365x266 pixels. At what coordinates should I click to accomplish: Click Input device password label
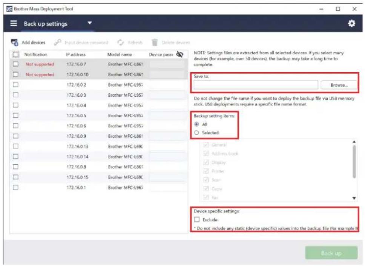tap(86, 42)
